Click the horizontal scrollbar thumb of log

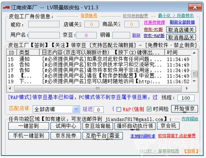[98, 89]
